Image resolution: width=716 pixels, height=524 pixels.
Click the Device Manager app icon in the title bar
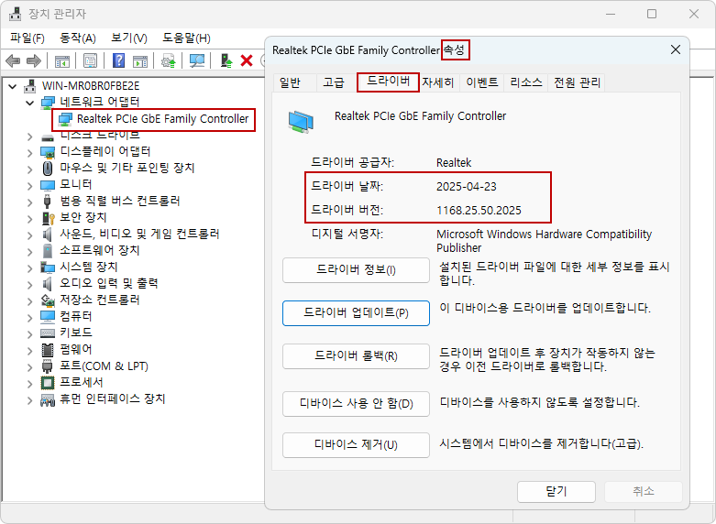click(15, 14)
